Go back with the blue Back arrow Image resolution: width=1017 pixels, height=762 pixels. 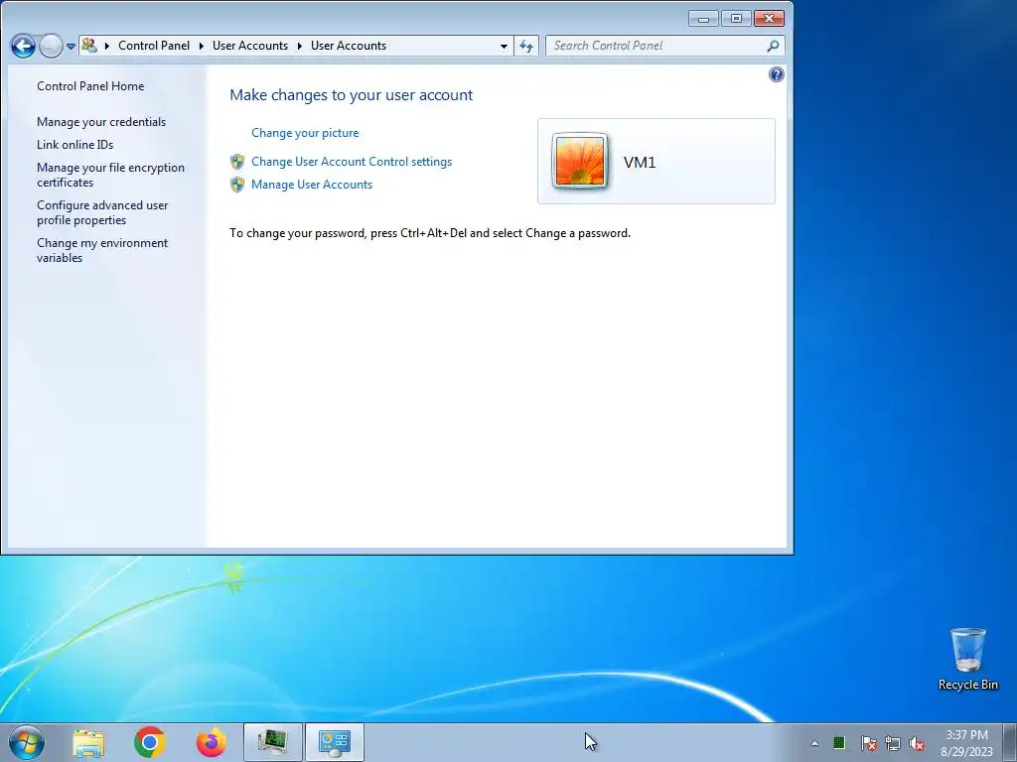tap(24, 46)
